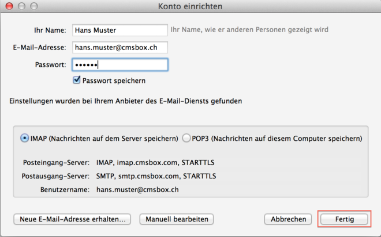Viewport: 381px width, 237px height.
Task: Select the IMAP radio button
Action: click(24, 138)
